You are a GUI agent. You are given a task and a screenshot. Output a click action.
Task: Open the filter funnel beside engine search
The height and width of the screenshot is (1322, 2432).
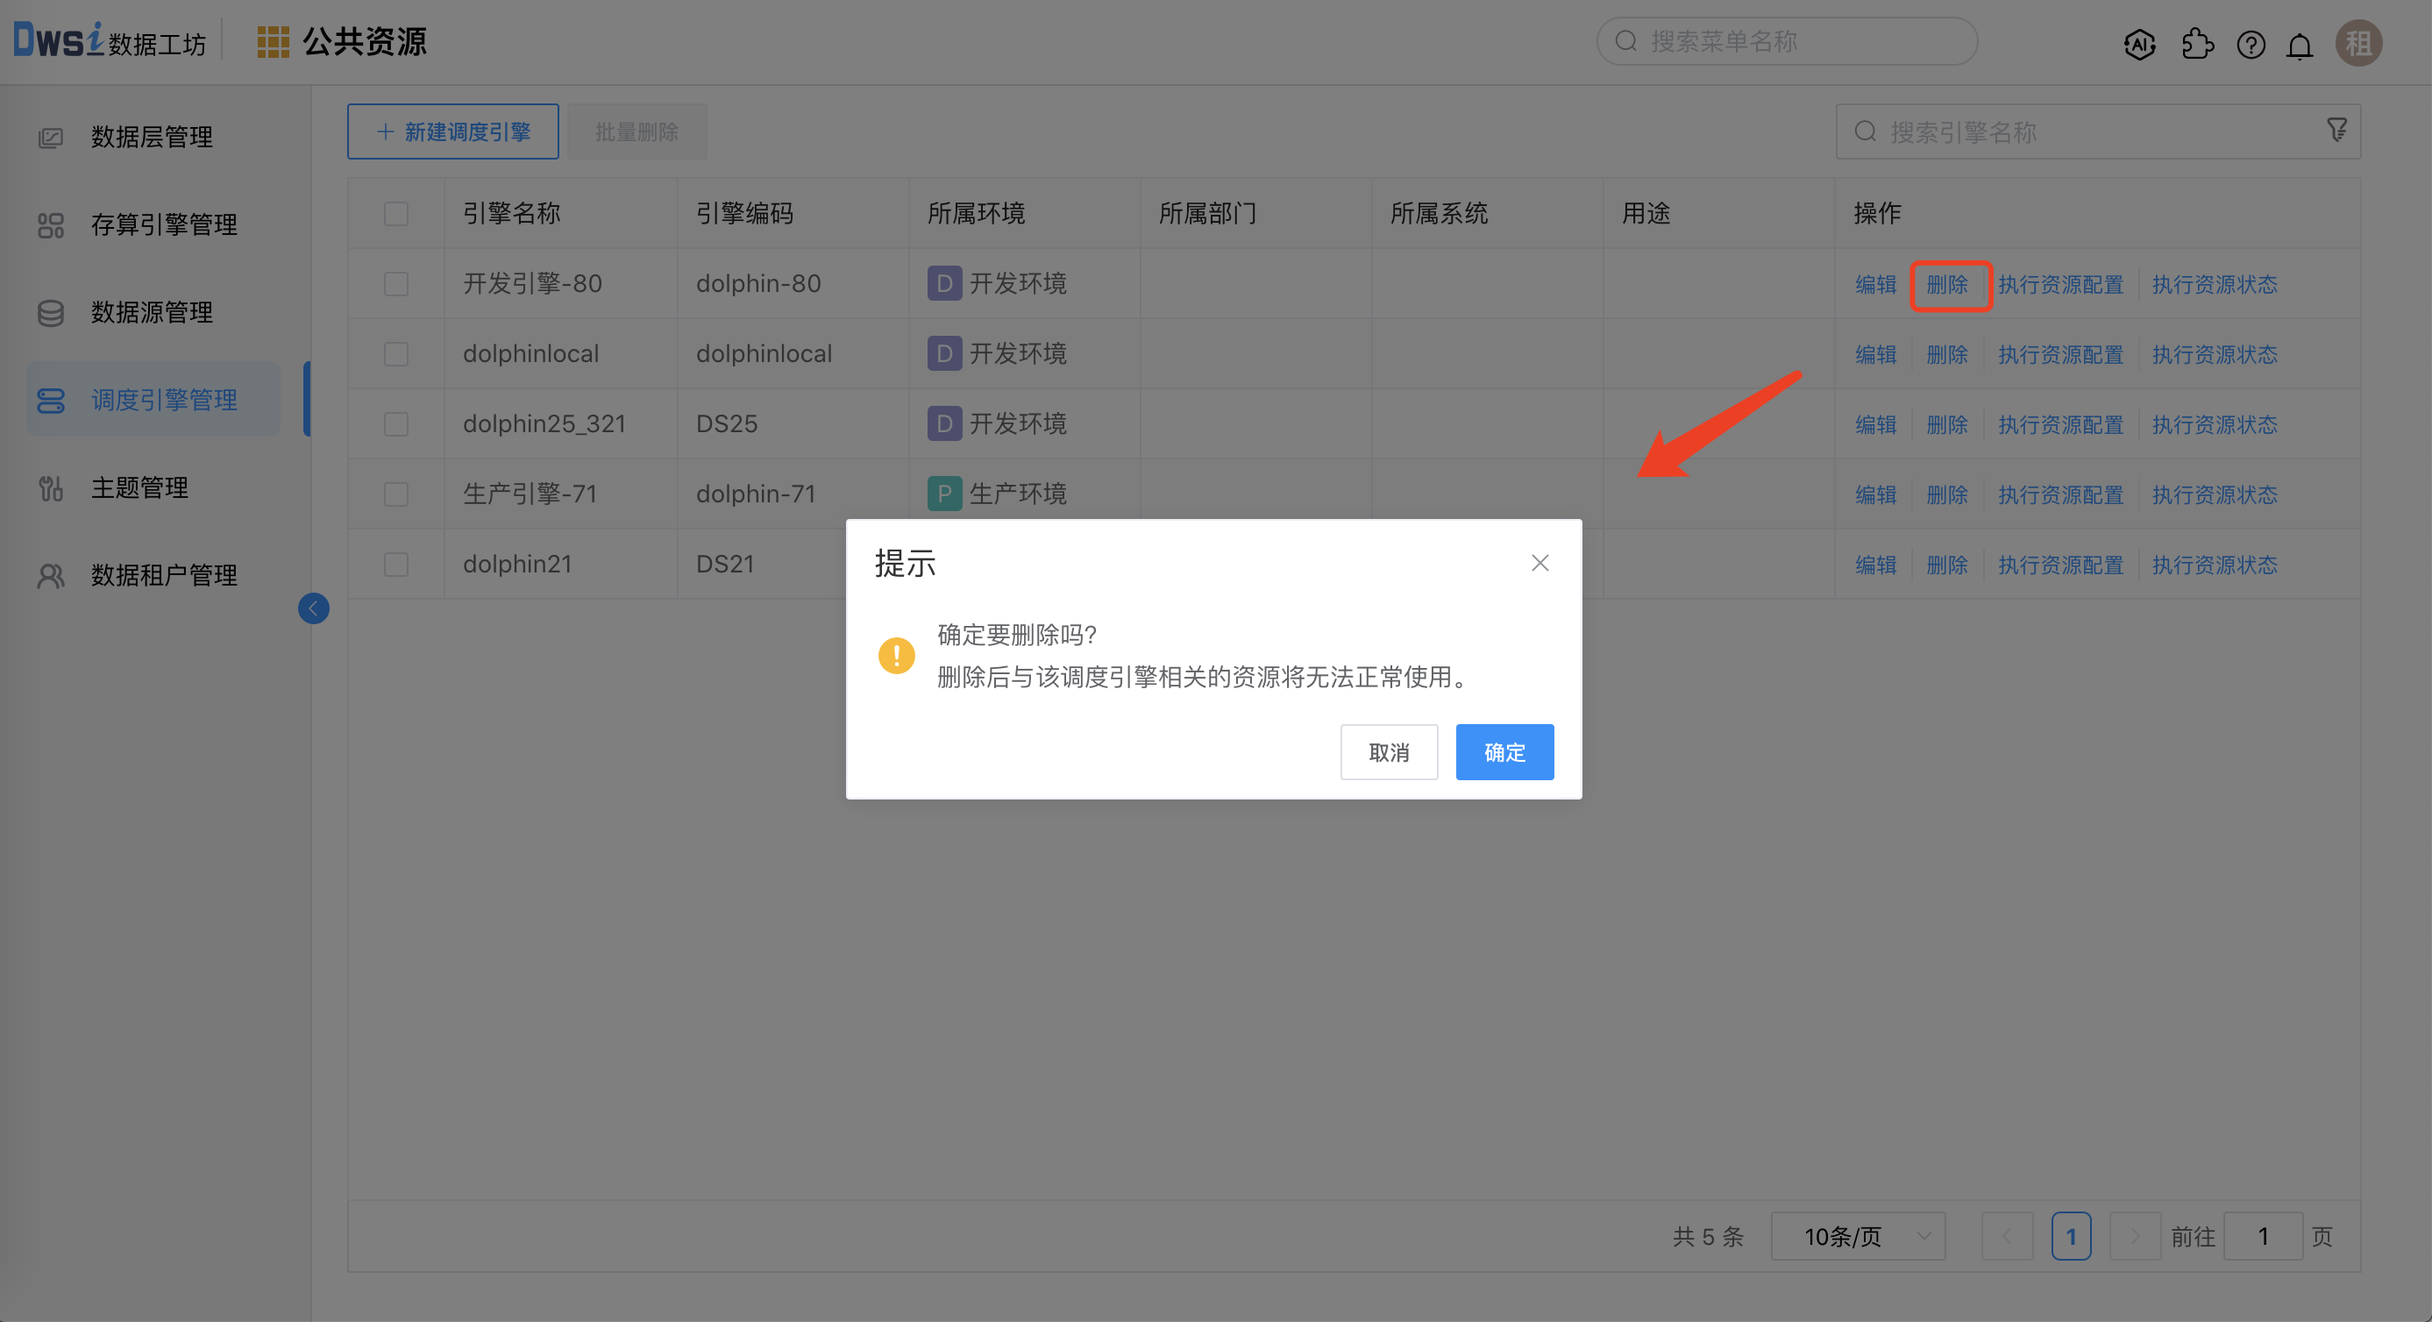(x=2336, y=131)
